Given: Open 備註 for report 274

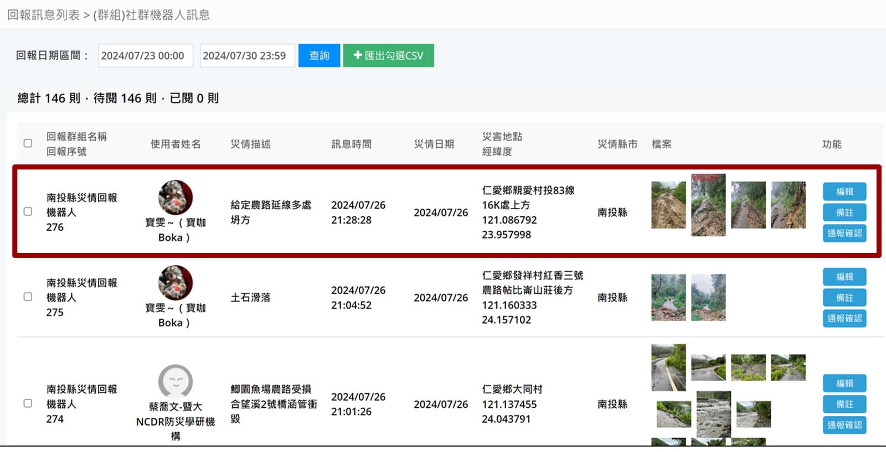Looking at the screenshot, I should (x=844, y=404).
